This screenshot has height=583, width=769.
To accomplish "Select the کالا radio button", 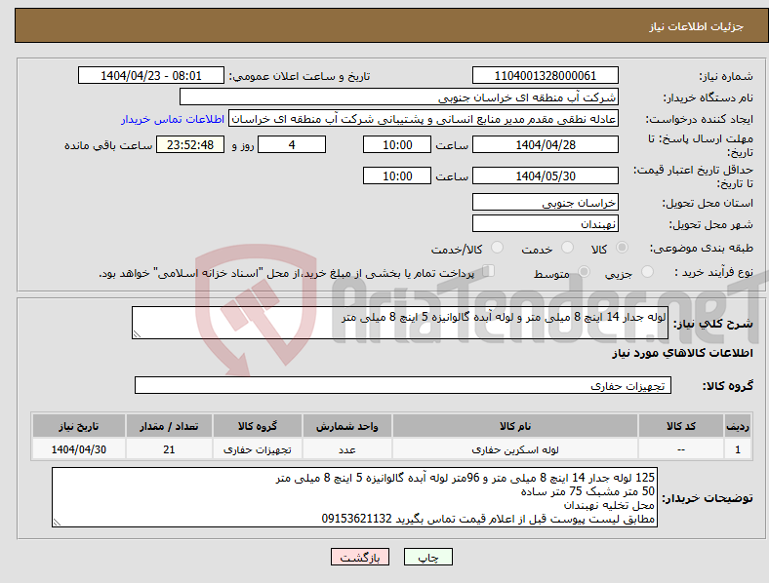I will point(622,248).
